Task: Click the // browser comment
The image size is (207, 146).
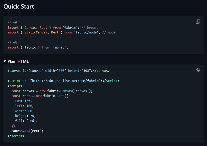Action: 91,28
